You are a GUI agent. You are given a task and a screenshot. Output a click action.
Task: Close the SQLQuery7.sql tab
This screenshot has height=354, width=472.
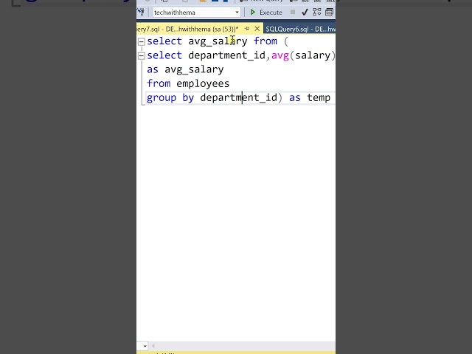click(257, 29)
